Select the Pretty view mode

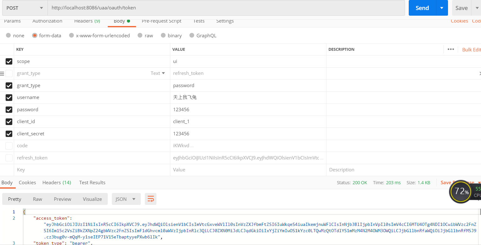pyautogui.click(x=15, y=199)
